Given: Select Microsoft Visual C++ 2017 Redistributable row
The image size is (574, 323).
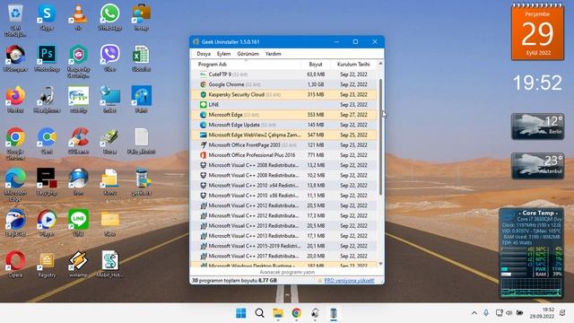Looking at the screenshot, I should (284, 256).
